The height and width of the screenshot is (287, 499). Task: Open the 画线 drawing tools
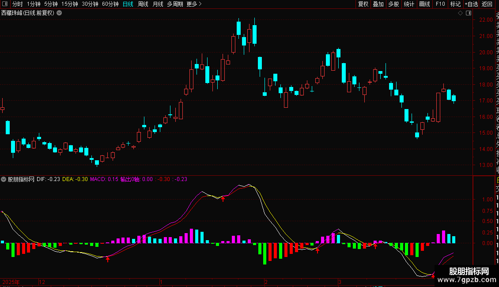point(424,4)
